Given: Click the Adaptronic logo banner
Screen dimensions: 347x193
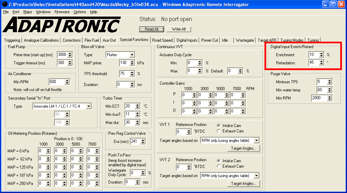Looking at the screenshot, I should (x=62, y=24).
